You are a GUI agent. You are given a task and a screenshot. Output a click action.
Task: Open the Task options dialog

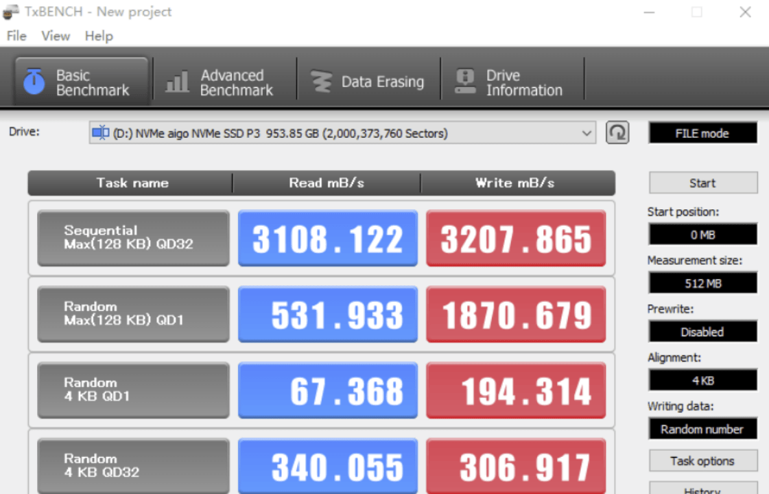[x=702, y=460]
